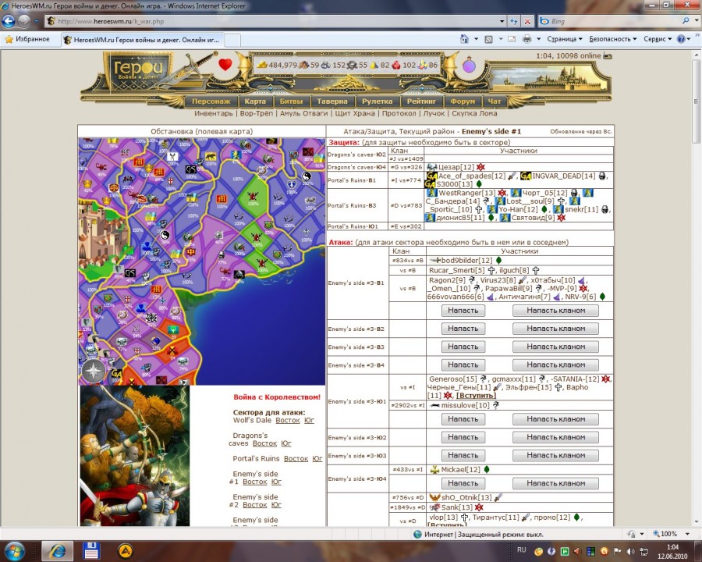Click the Windows Start orb
The image size is (702, 562).
tap(14, 551)
